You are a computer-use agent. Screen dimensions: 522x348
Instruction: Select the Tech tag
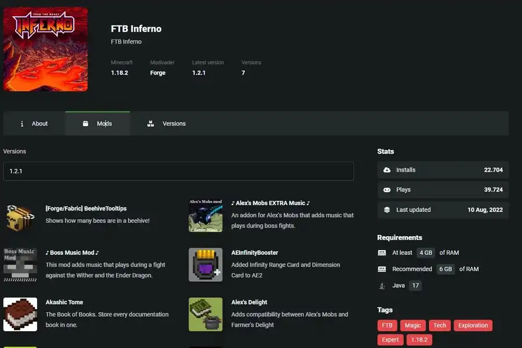click(x=440, y=325)
